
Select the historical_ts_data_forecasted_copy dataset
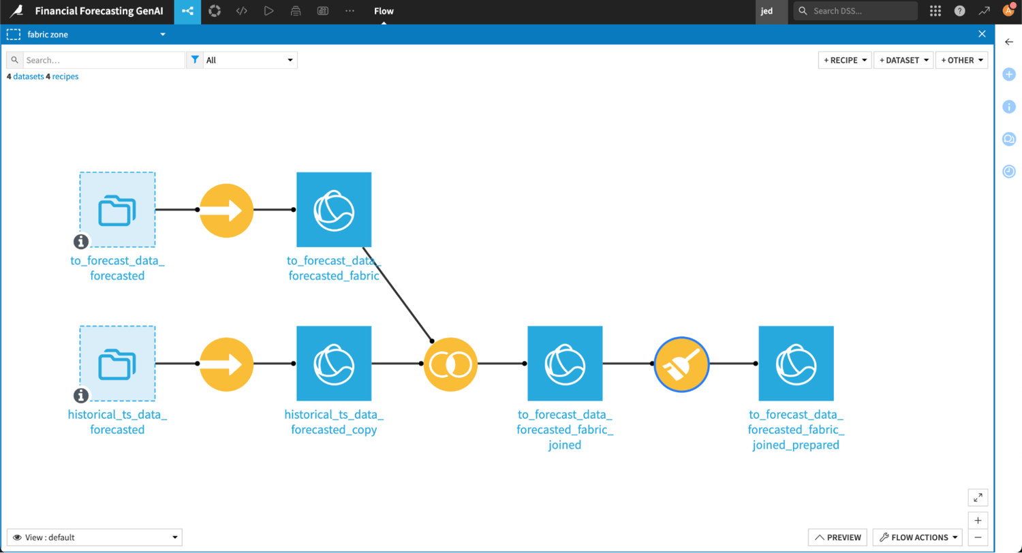[334, 364]
